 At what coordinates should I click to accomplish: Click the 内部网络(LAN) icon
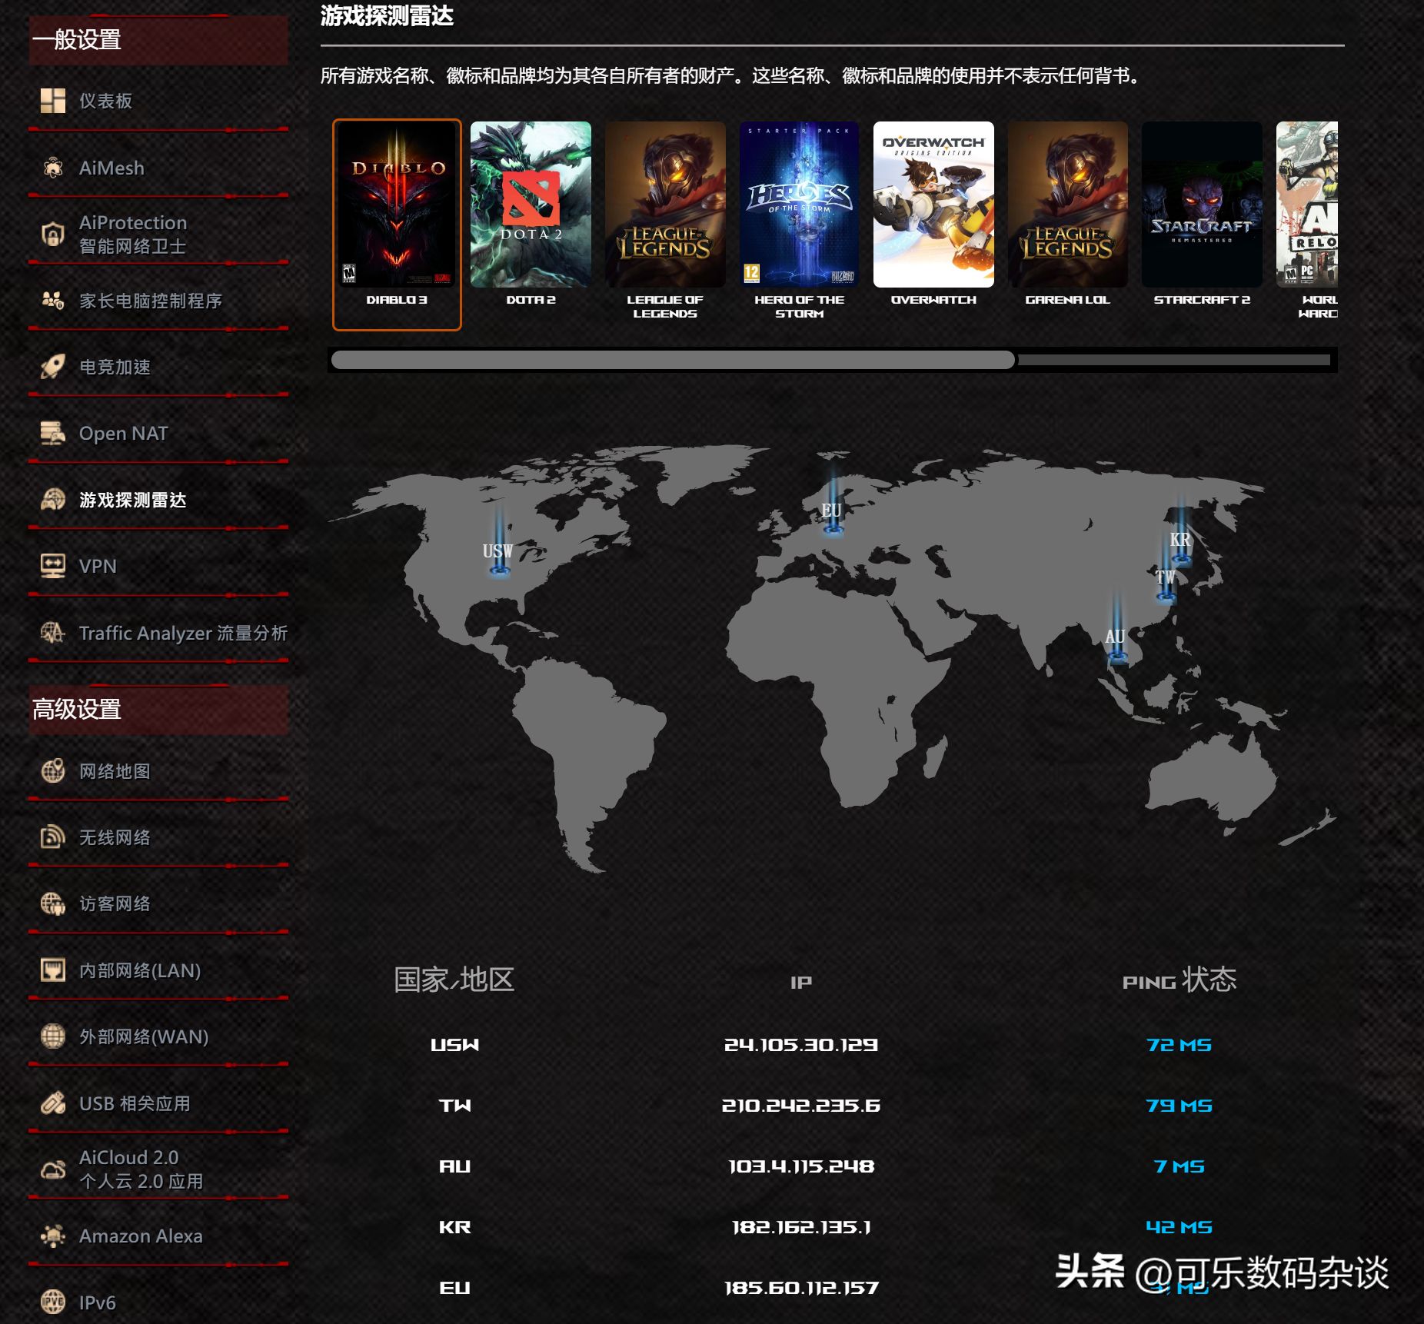coord(52,970)
